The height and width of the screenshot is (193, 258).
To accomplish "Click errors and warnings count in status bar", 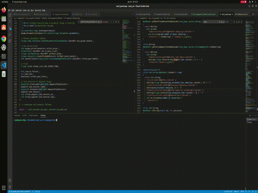I will (37, 191).
